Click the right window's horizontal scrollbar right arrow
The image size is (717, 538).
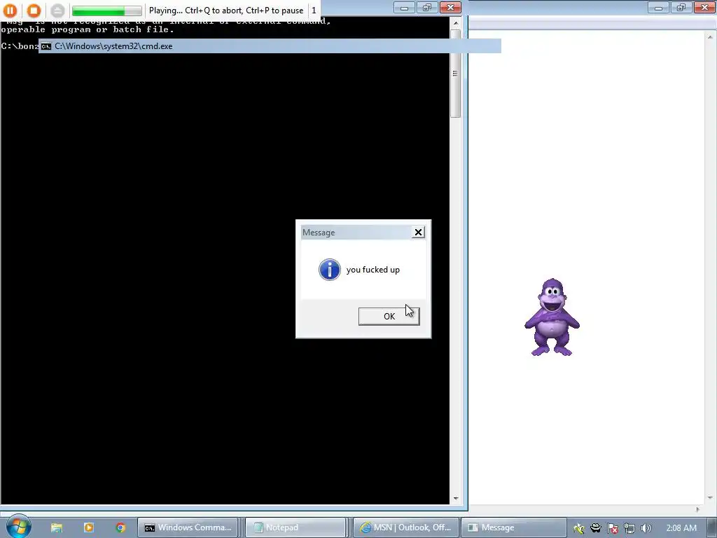click(x=698, y=509)
